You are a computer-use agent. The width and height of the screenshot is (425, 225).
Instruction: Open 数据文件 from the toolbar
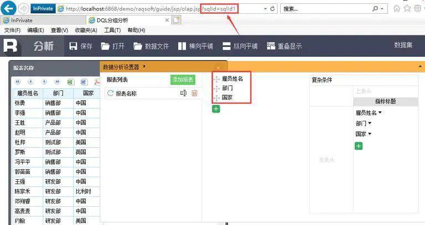[151, 46]
